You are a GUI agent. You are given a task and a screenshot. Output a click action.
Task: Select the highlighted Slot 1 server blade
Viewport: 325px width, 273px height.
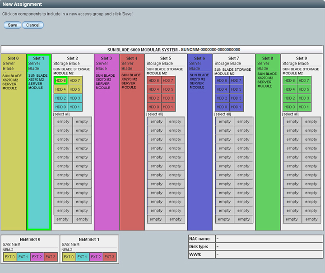[39, 142]
